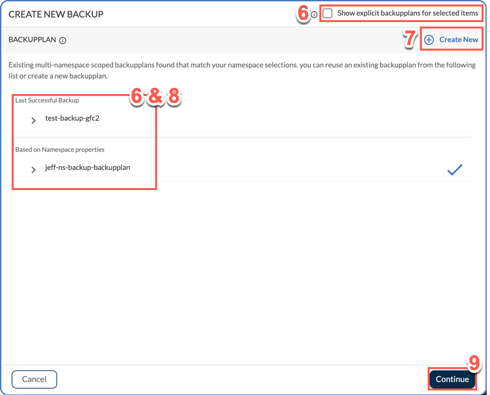
Task: Click the existing backupplans description paragraph
Action: (x=242, y=70)
